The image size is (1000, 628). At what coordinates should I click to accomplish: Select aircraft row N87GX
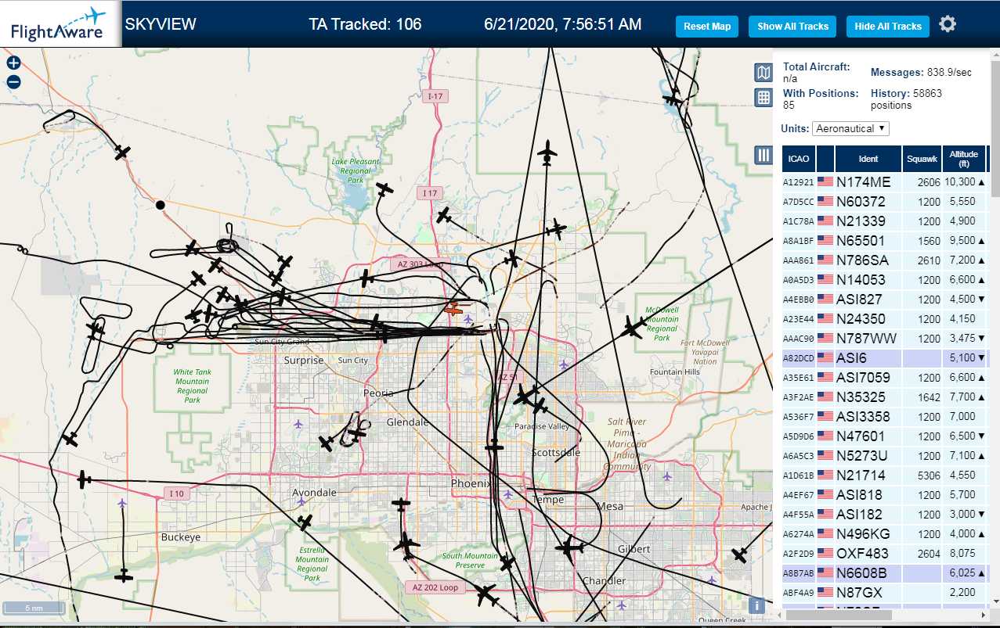coord(884,592)
